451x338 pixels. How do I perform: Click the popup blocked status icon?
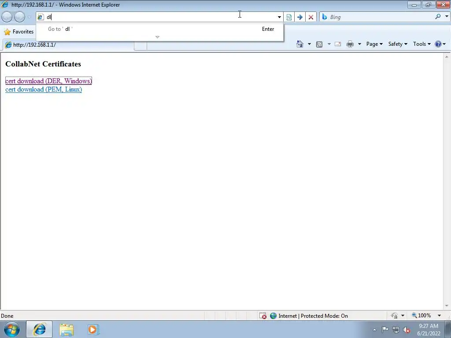pos(263,316)
